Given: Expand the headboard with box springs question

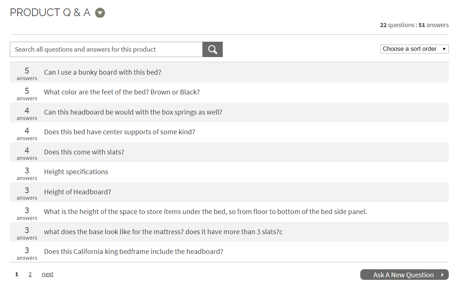Looking at the screenshot, I should [x=133, y=112].
